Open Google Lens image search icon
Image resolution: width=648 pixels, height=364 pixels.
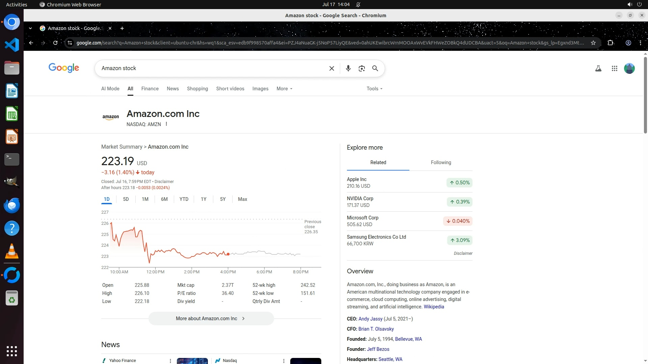tap(361, 68)
